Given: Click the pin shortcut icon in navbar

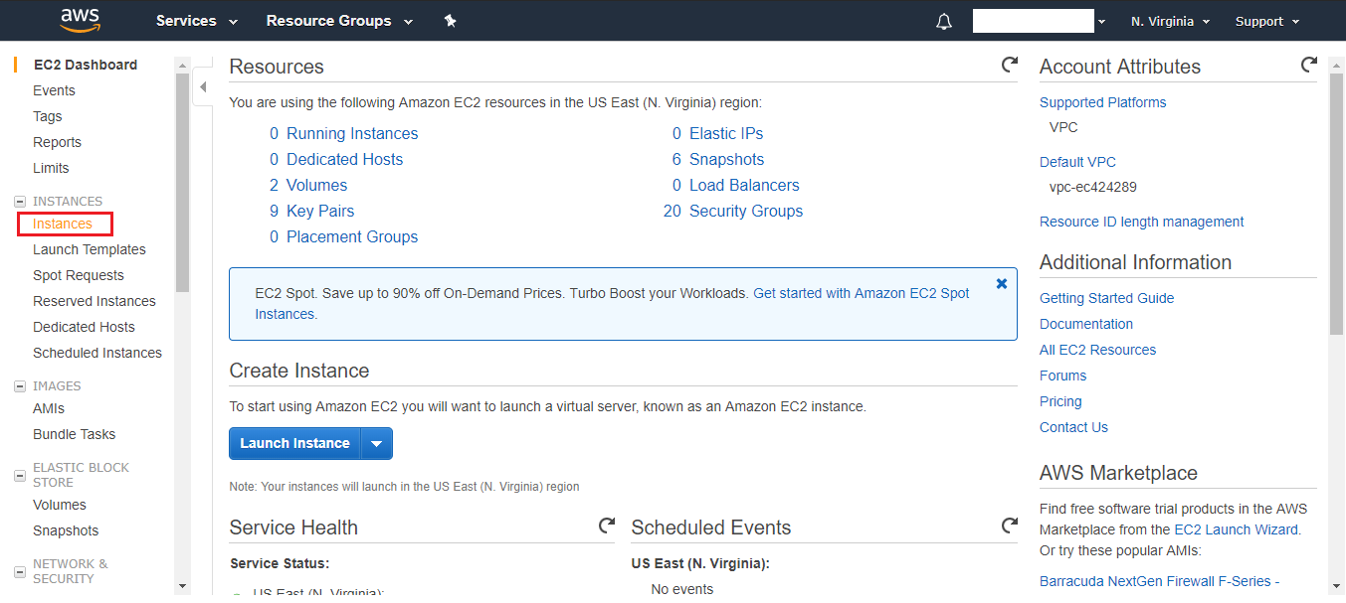Looking at the screenshot, I should point(450,21).
